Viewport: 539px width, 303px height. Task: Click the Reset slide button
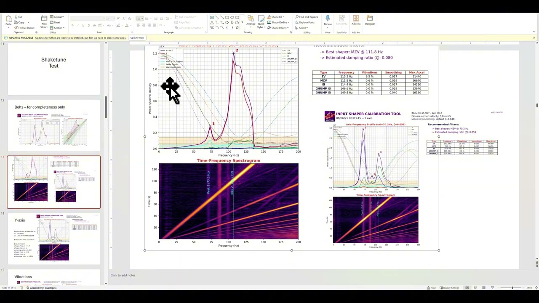click(55, 22)
